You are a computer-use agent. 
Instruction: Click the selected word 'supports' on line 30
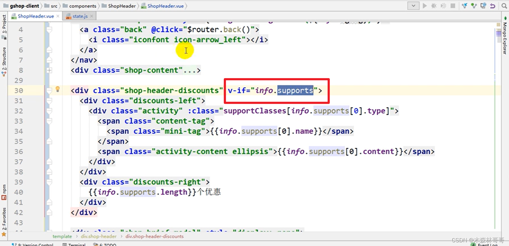pos(295,90)
